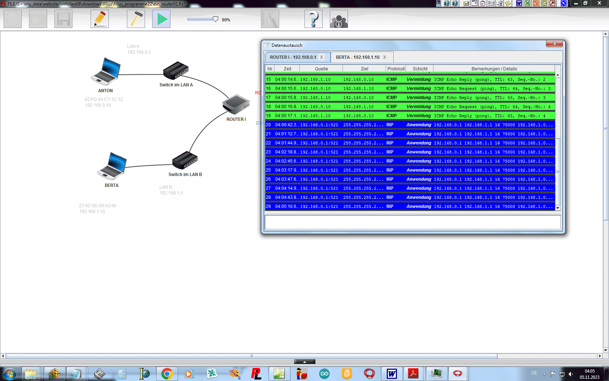Click the Nr. column header
609x381 pixels.
coord(270,69)
